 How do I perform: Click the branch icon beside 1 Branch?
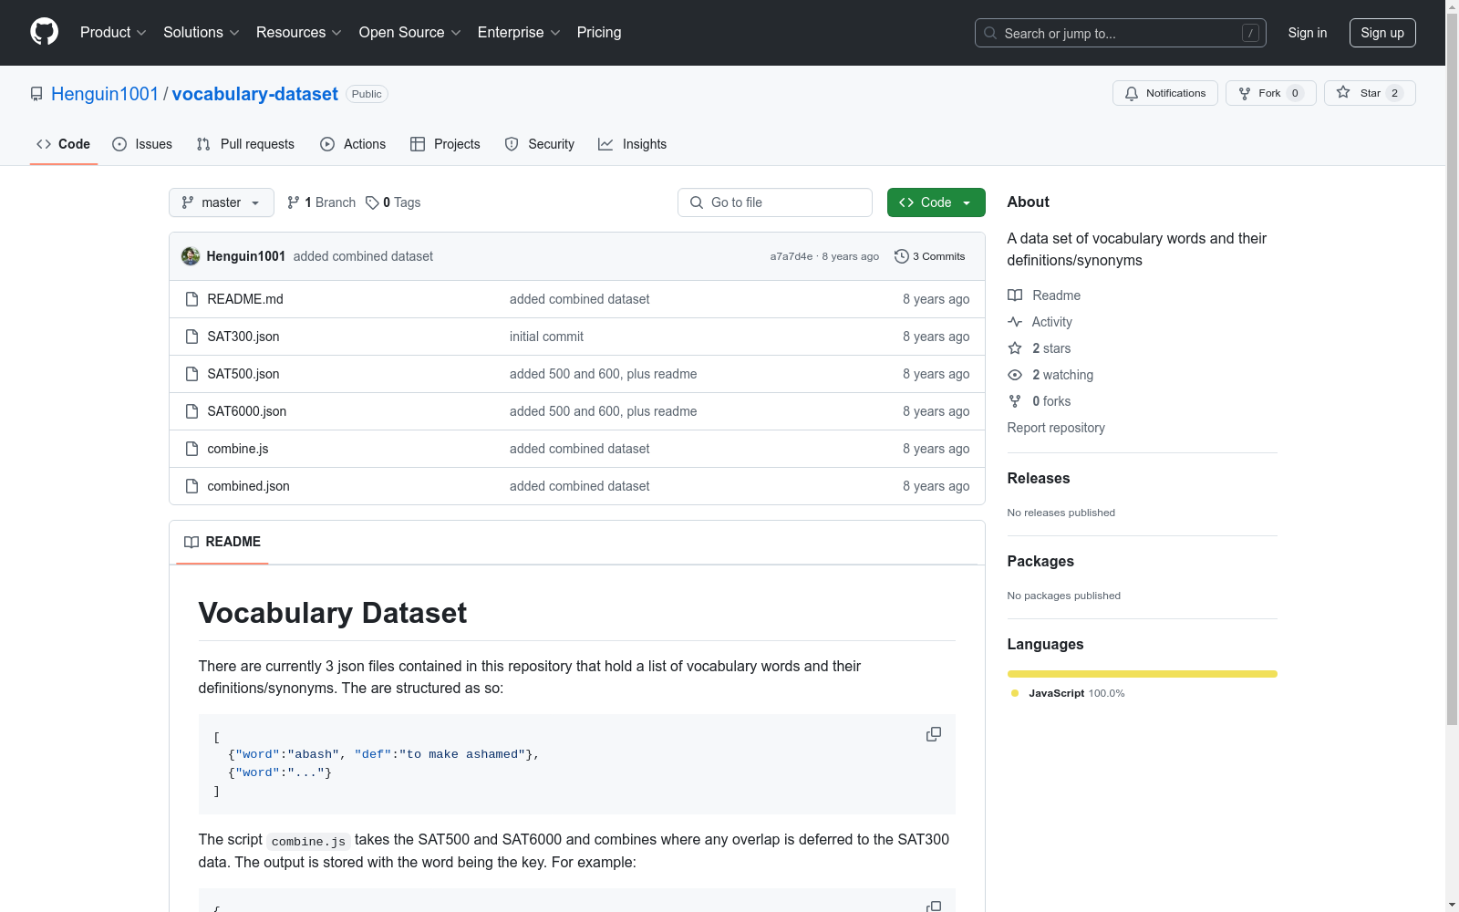[294, 202]
